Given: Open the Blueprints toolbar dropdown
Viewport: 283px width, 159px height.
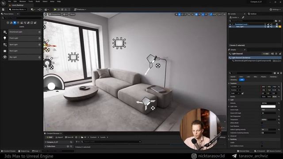Looking at the screenshot, I should click(x=39, y=9).
